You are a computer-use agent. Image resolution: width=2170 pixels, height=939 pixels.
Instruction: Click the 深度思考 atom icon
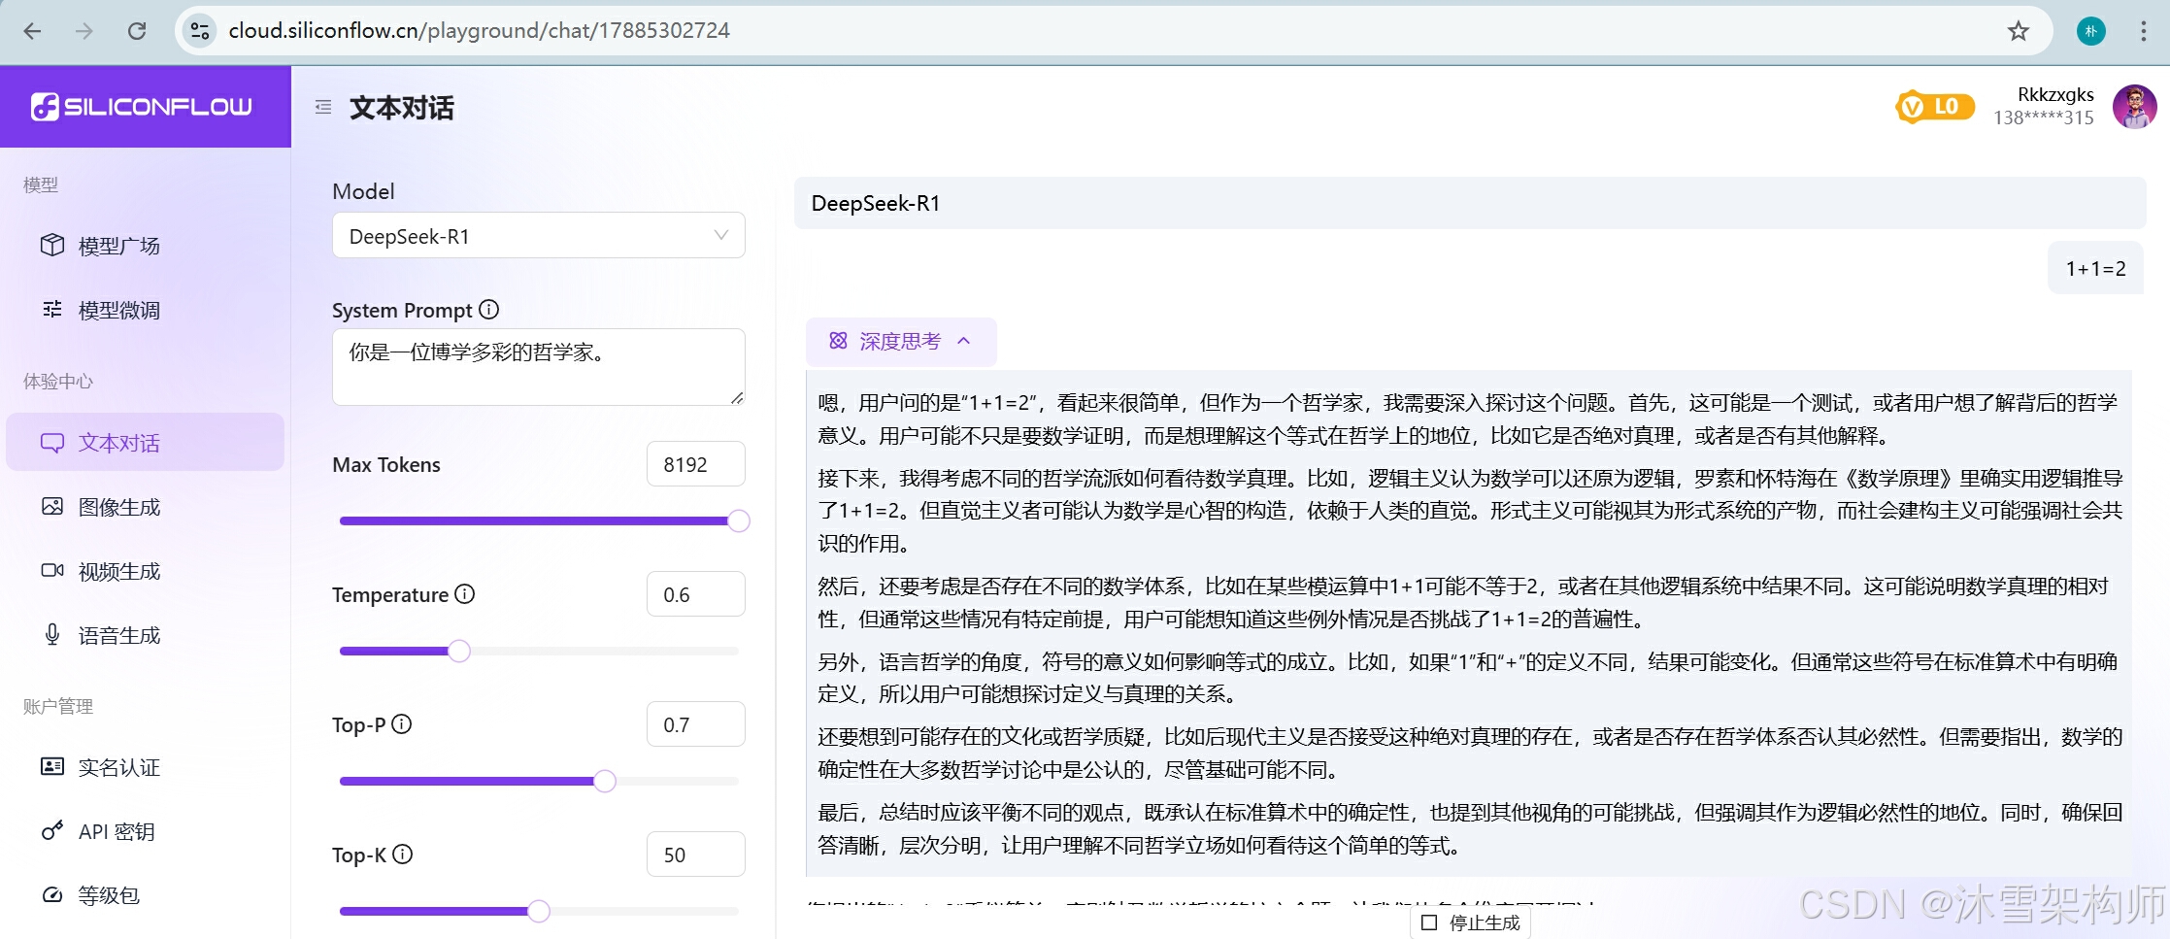tap(838, 341)
